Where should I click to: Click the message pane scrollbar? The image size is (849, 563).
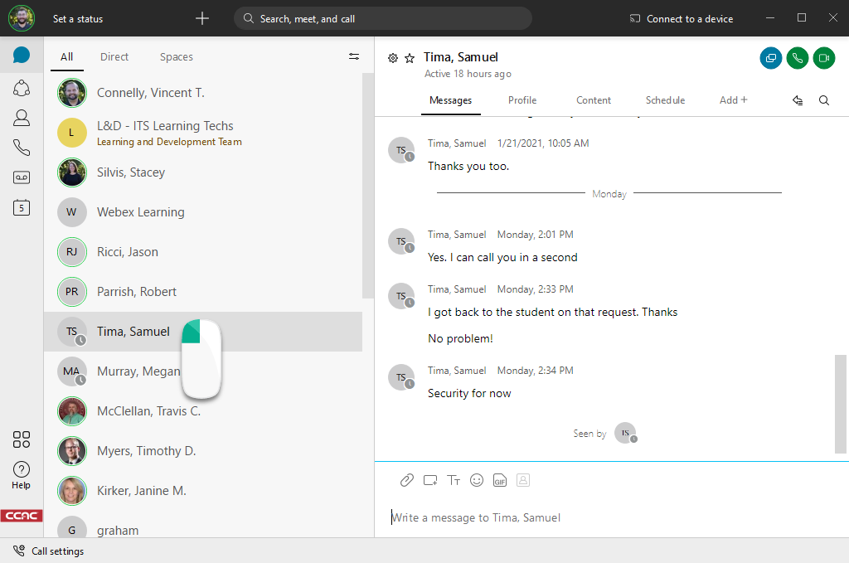(841, 404)
